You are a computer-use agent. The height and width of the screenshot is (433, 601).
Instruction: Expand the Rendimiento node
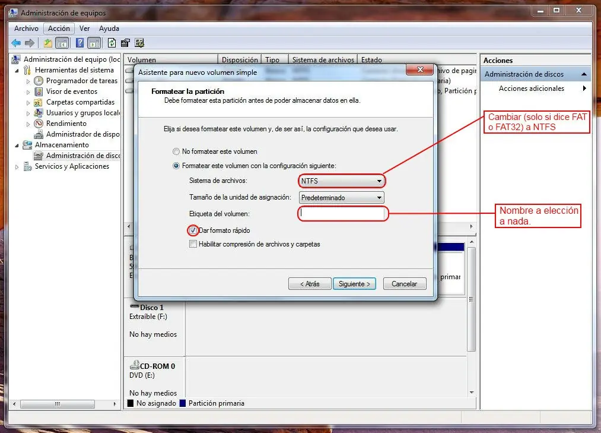(x=28, y=124)
